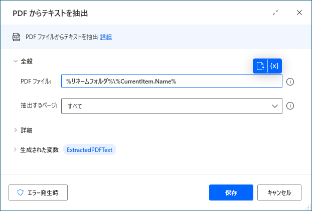Screen dimensions: 312x211
Task: Click the エラー発生時 button label
Action: coord(43,192)
